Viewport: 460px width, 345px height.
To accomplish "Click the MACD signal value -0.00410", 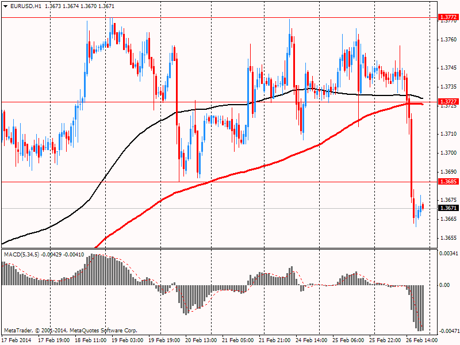I will [x=74, y=255].
